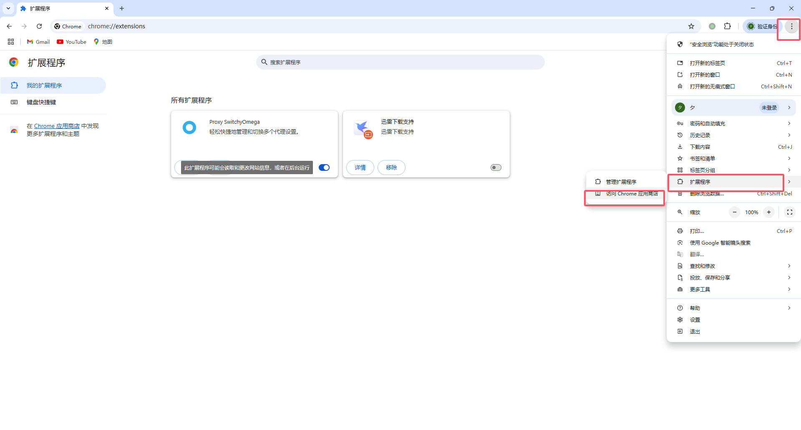The width and height of the screenshot is (801, 430).
Task: Open the extensions puzzle icon in toolbar
Action: click(x=728, y=26)
